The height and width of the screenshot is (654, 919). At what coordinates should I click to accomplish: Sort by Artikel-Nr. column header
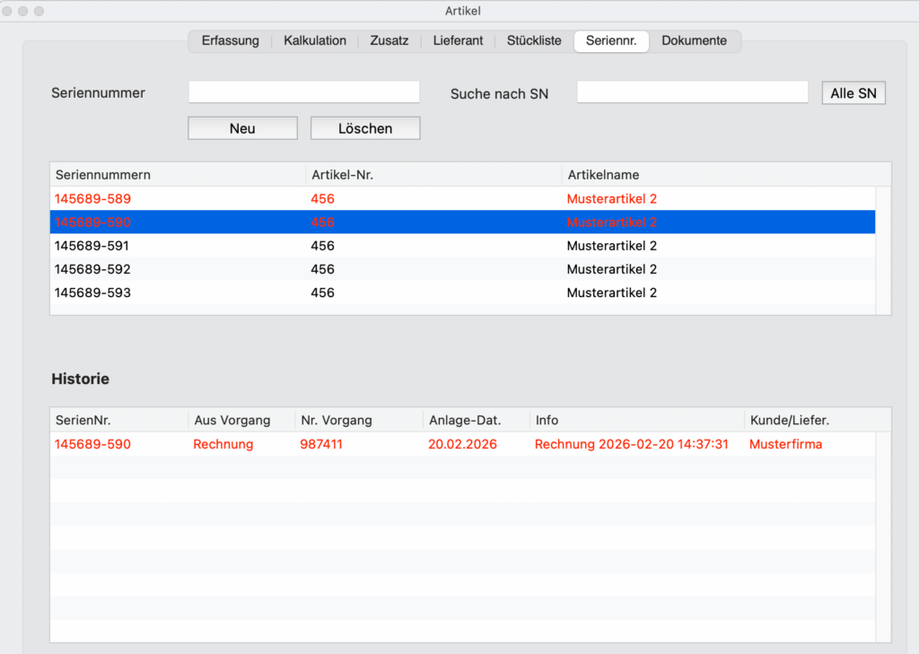click(340, 175)
